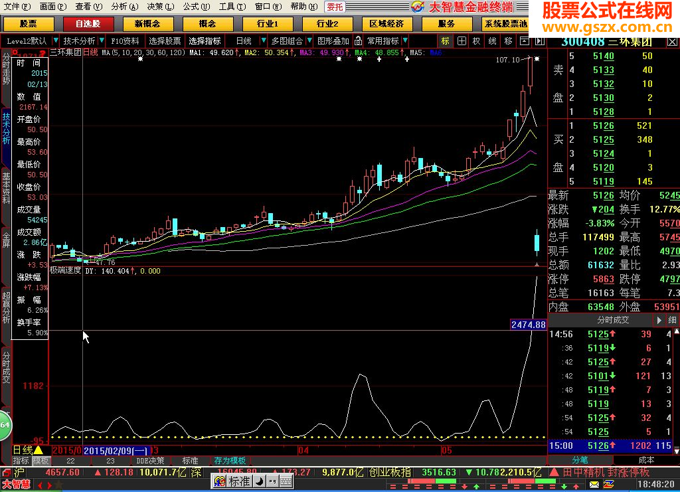Open the 画面(P) menu

[53, 6]
